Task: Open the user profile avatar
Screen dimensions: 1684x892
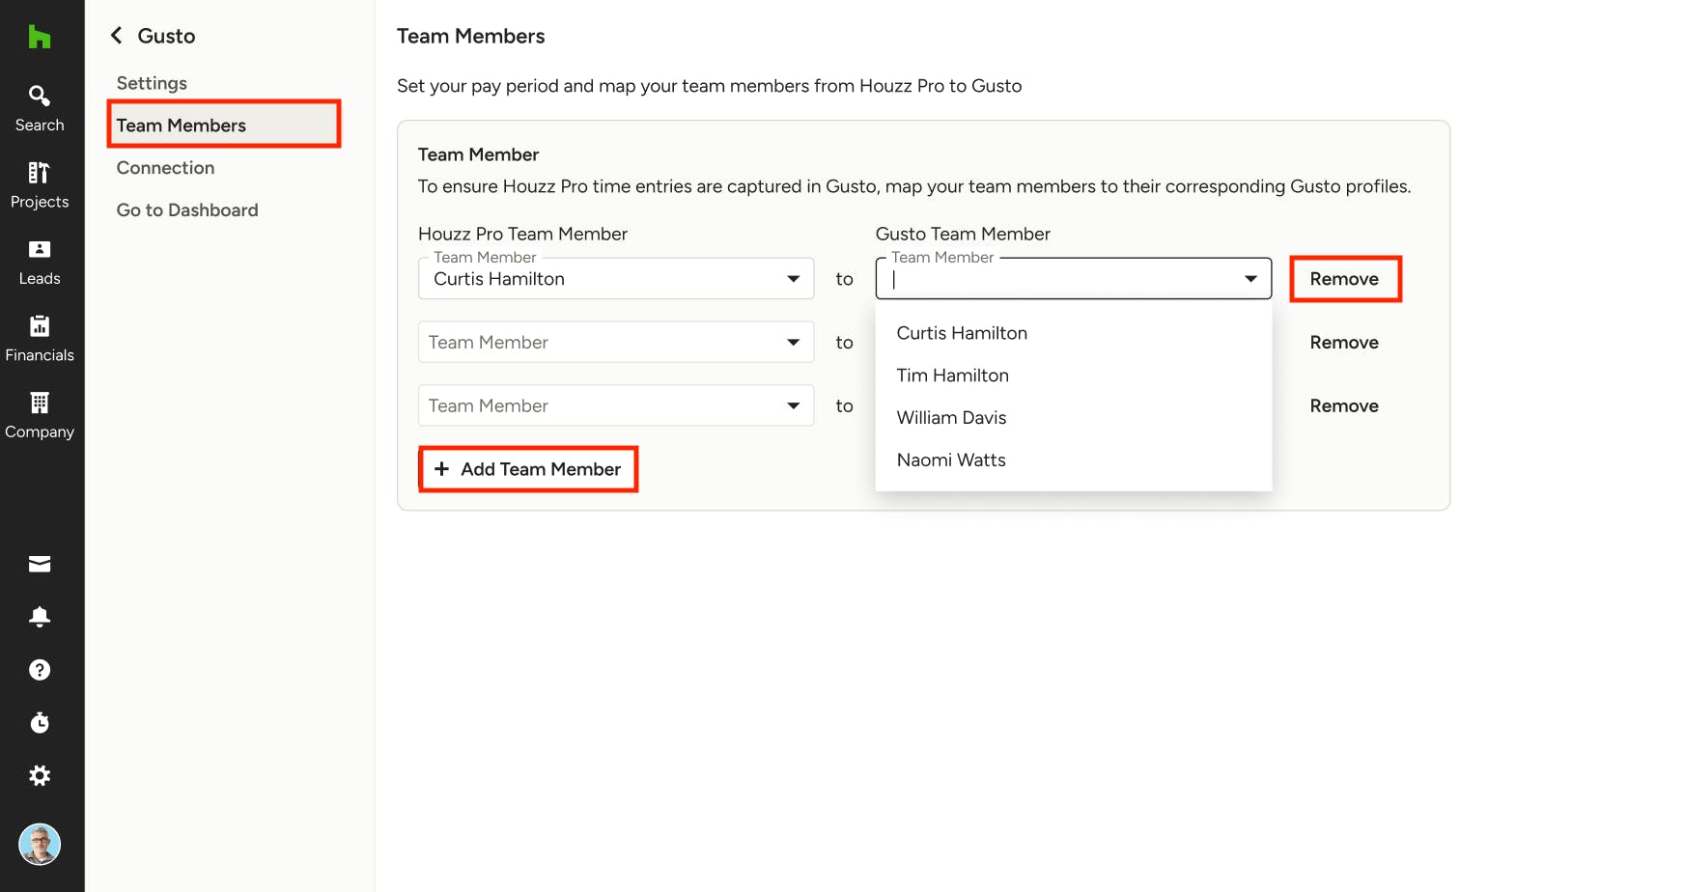Action: [40, 845]
